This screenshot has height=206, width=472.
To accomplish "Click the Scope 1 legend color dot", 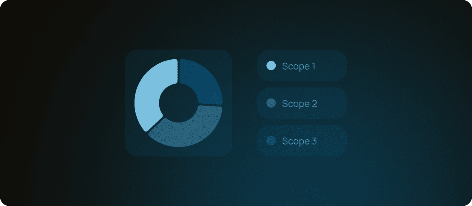I will [x=271, y=66].
